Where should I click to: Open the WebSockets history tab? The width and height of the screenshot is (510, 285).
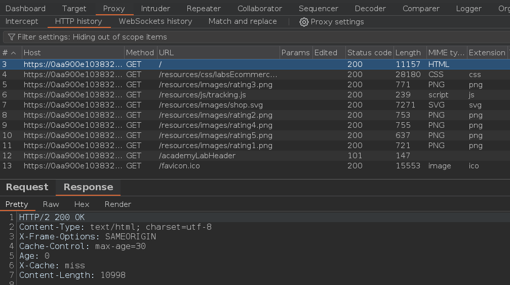[x=155, y=21]
